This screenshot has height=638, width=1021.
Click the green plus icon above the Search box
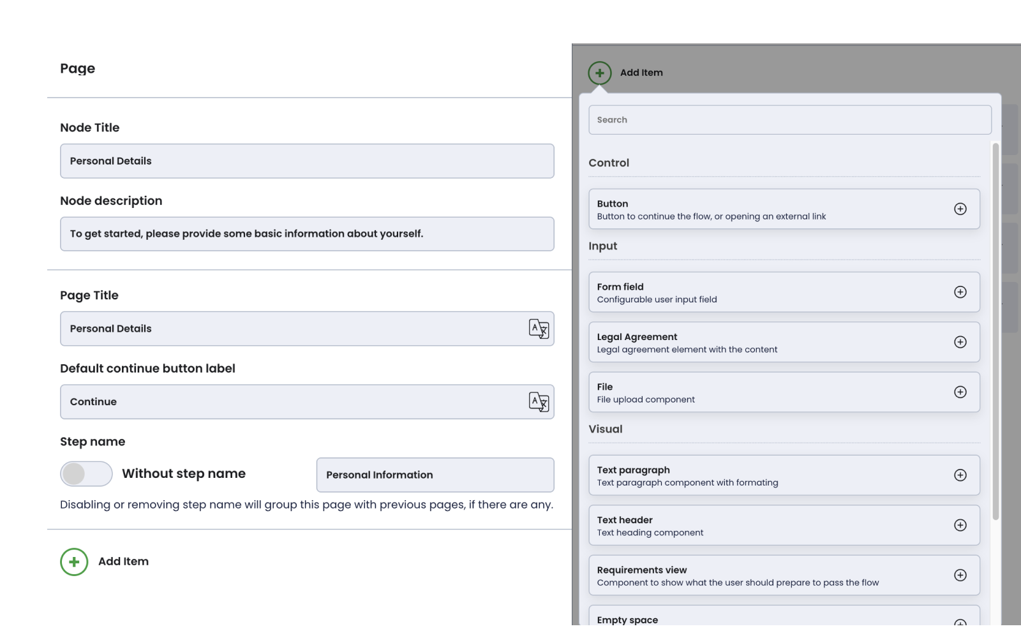600,73
